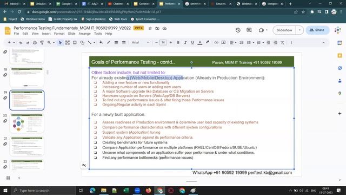
Task: Toggle Italic formatting
Action: point(185,42)
